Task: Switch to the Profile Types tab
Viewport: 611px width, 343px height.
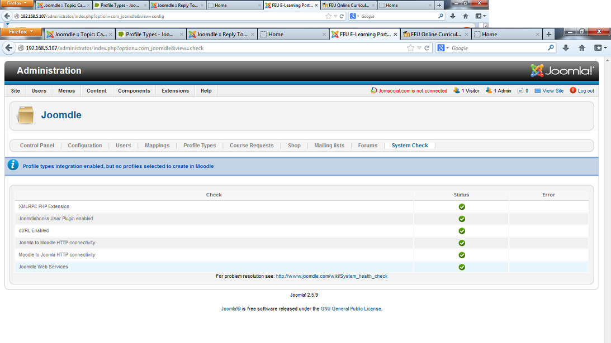Action: coord(200,146)
